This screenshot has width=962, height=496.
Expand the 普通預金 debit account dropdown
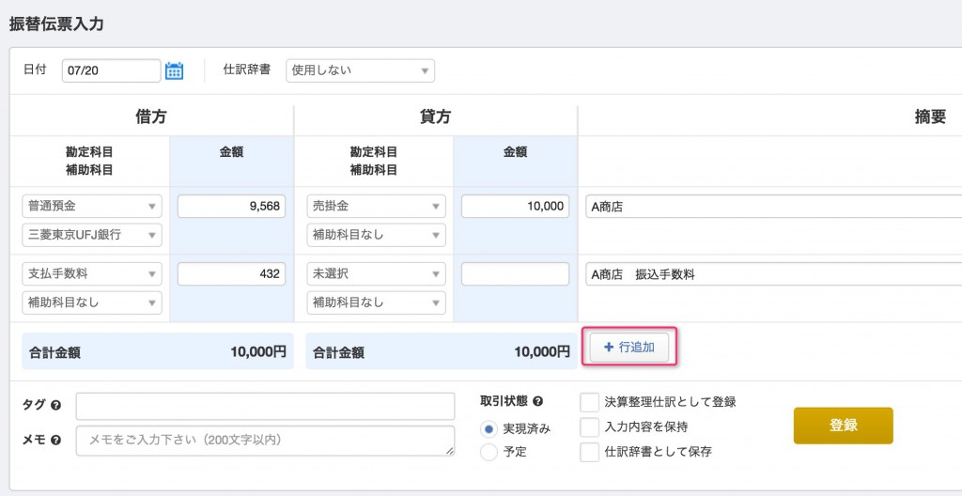[92, 207]
